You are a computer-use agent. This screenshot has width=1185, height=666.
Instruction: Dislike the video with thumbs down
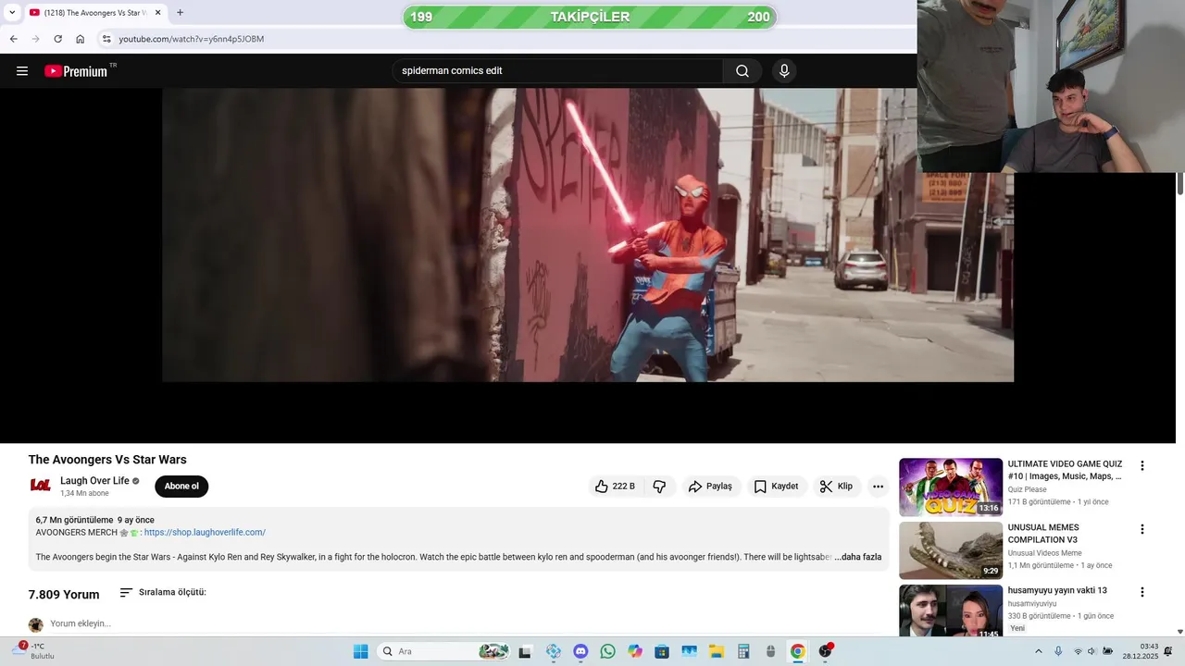click(x=659, y=487)
